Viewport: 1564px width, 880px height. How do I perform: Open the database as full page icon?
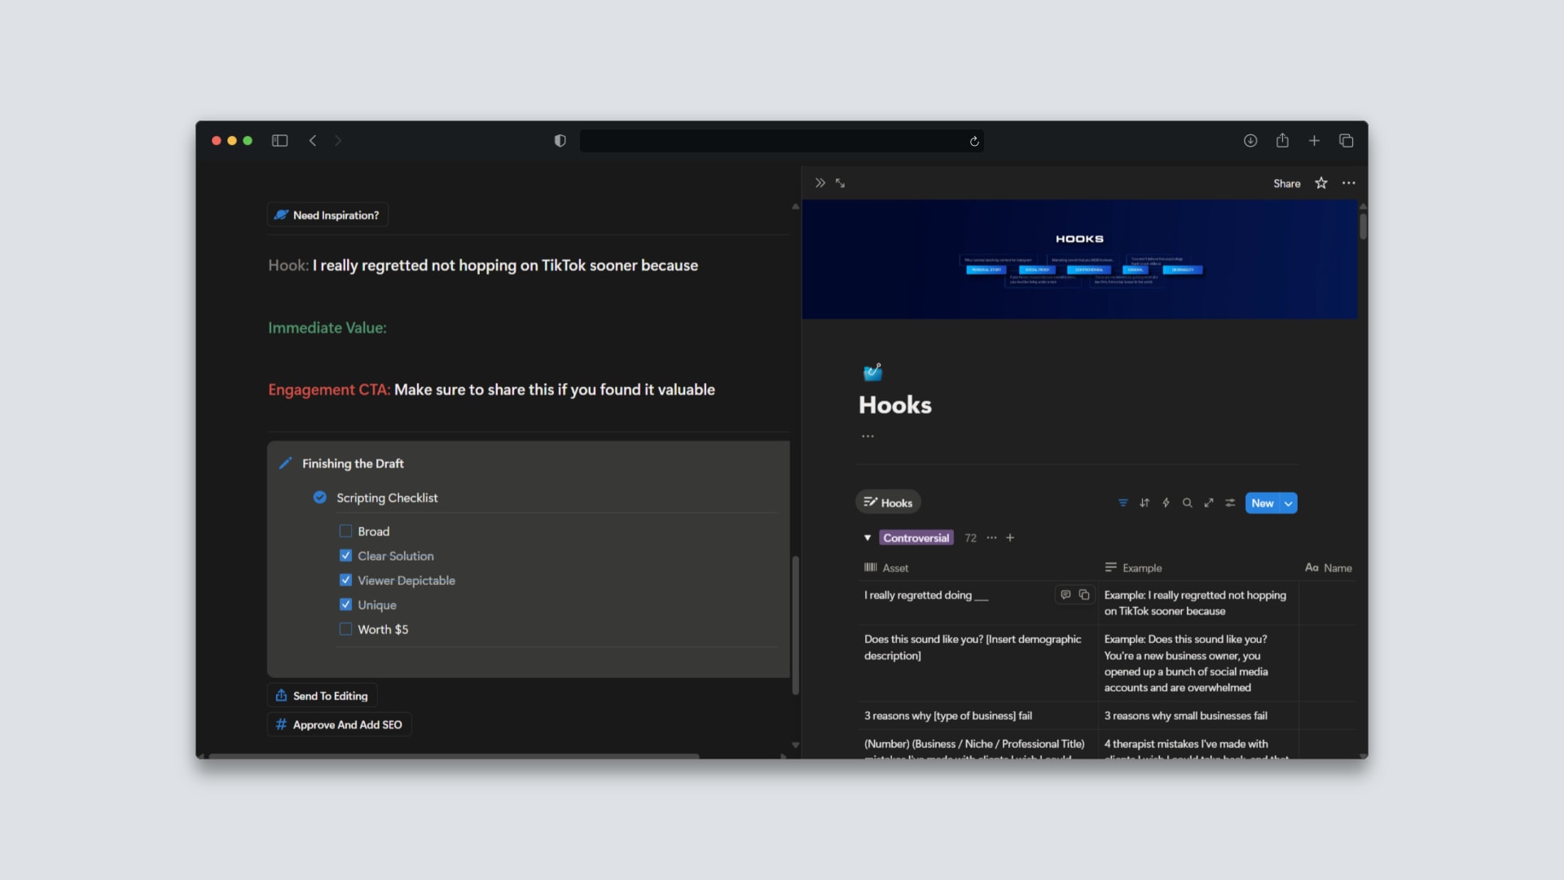(x=1209, y=503)
